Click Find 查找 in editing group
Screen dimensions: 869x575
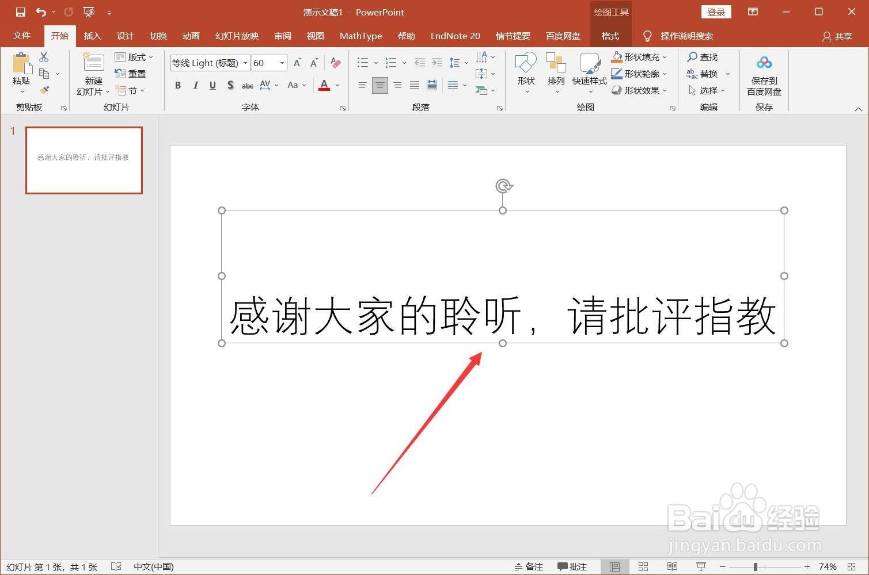click(x=703, y=57)
